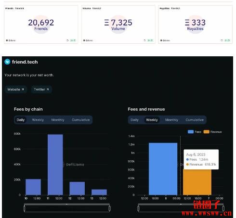Click the 'Aug 6, 2023' tooltip date
The height and width of the screenshot is (218, 236).
pyautogui.click(x=196, y=154)
